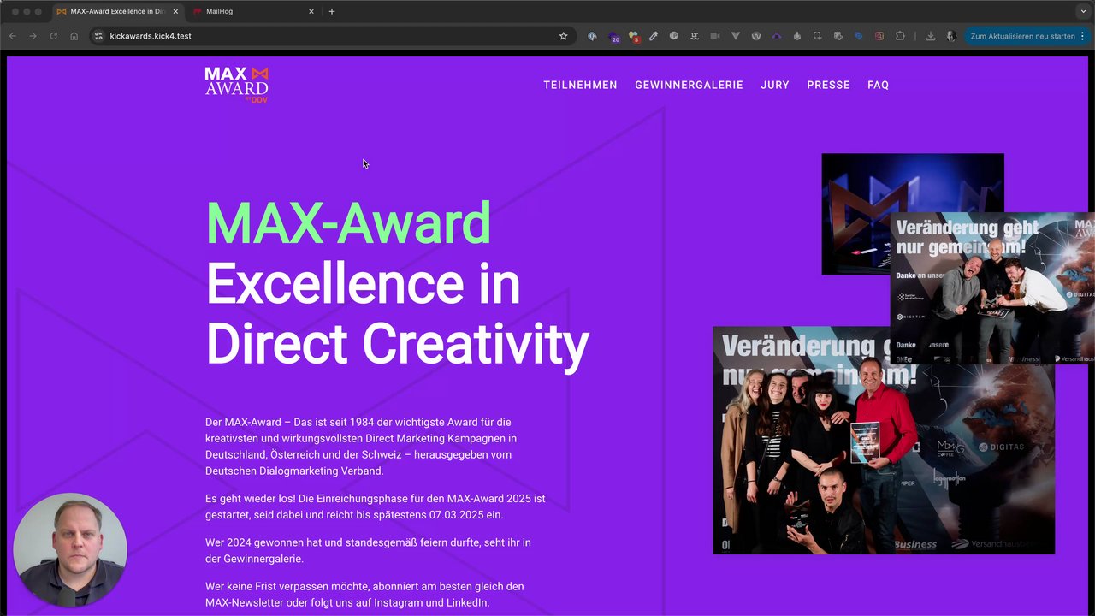The width and height of the screenshot is (1095, 616).
Task: Go to the browser home page
Action: (x=74, y=36)
